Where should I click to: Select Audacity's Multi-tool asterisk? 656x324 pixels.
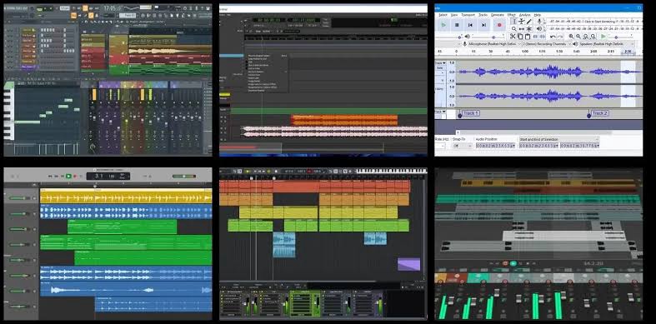[528, 29]
